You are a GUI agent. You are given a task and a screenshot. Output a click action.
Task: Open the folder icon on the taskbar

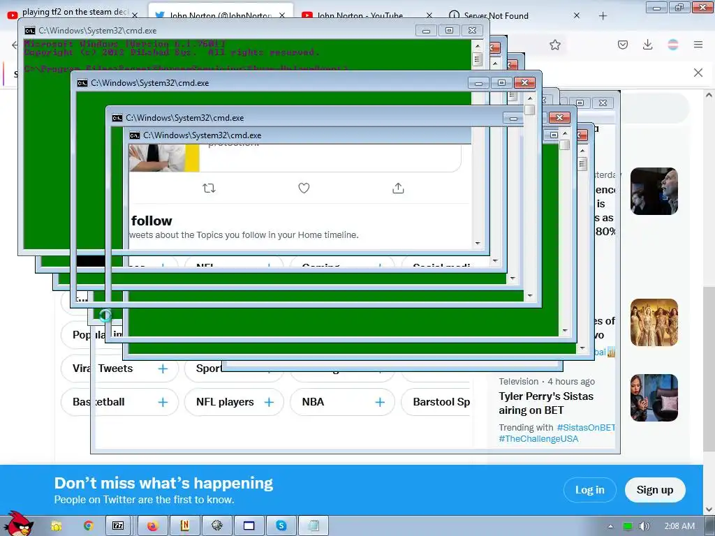click(x=57, y=526)
